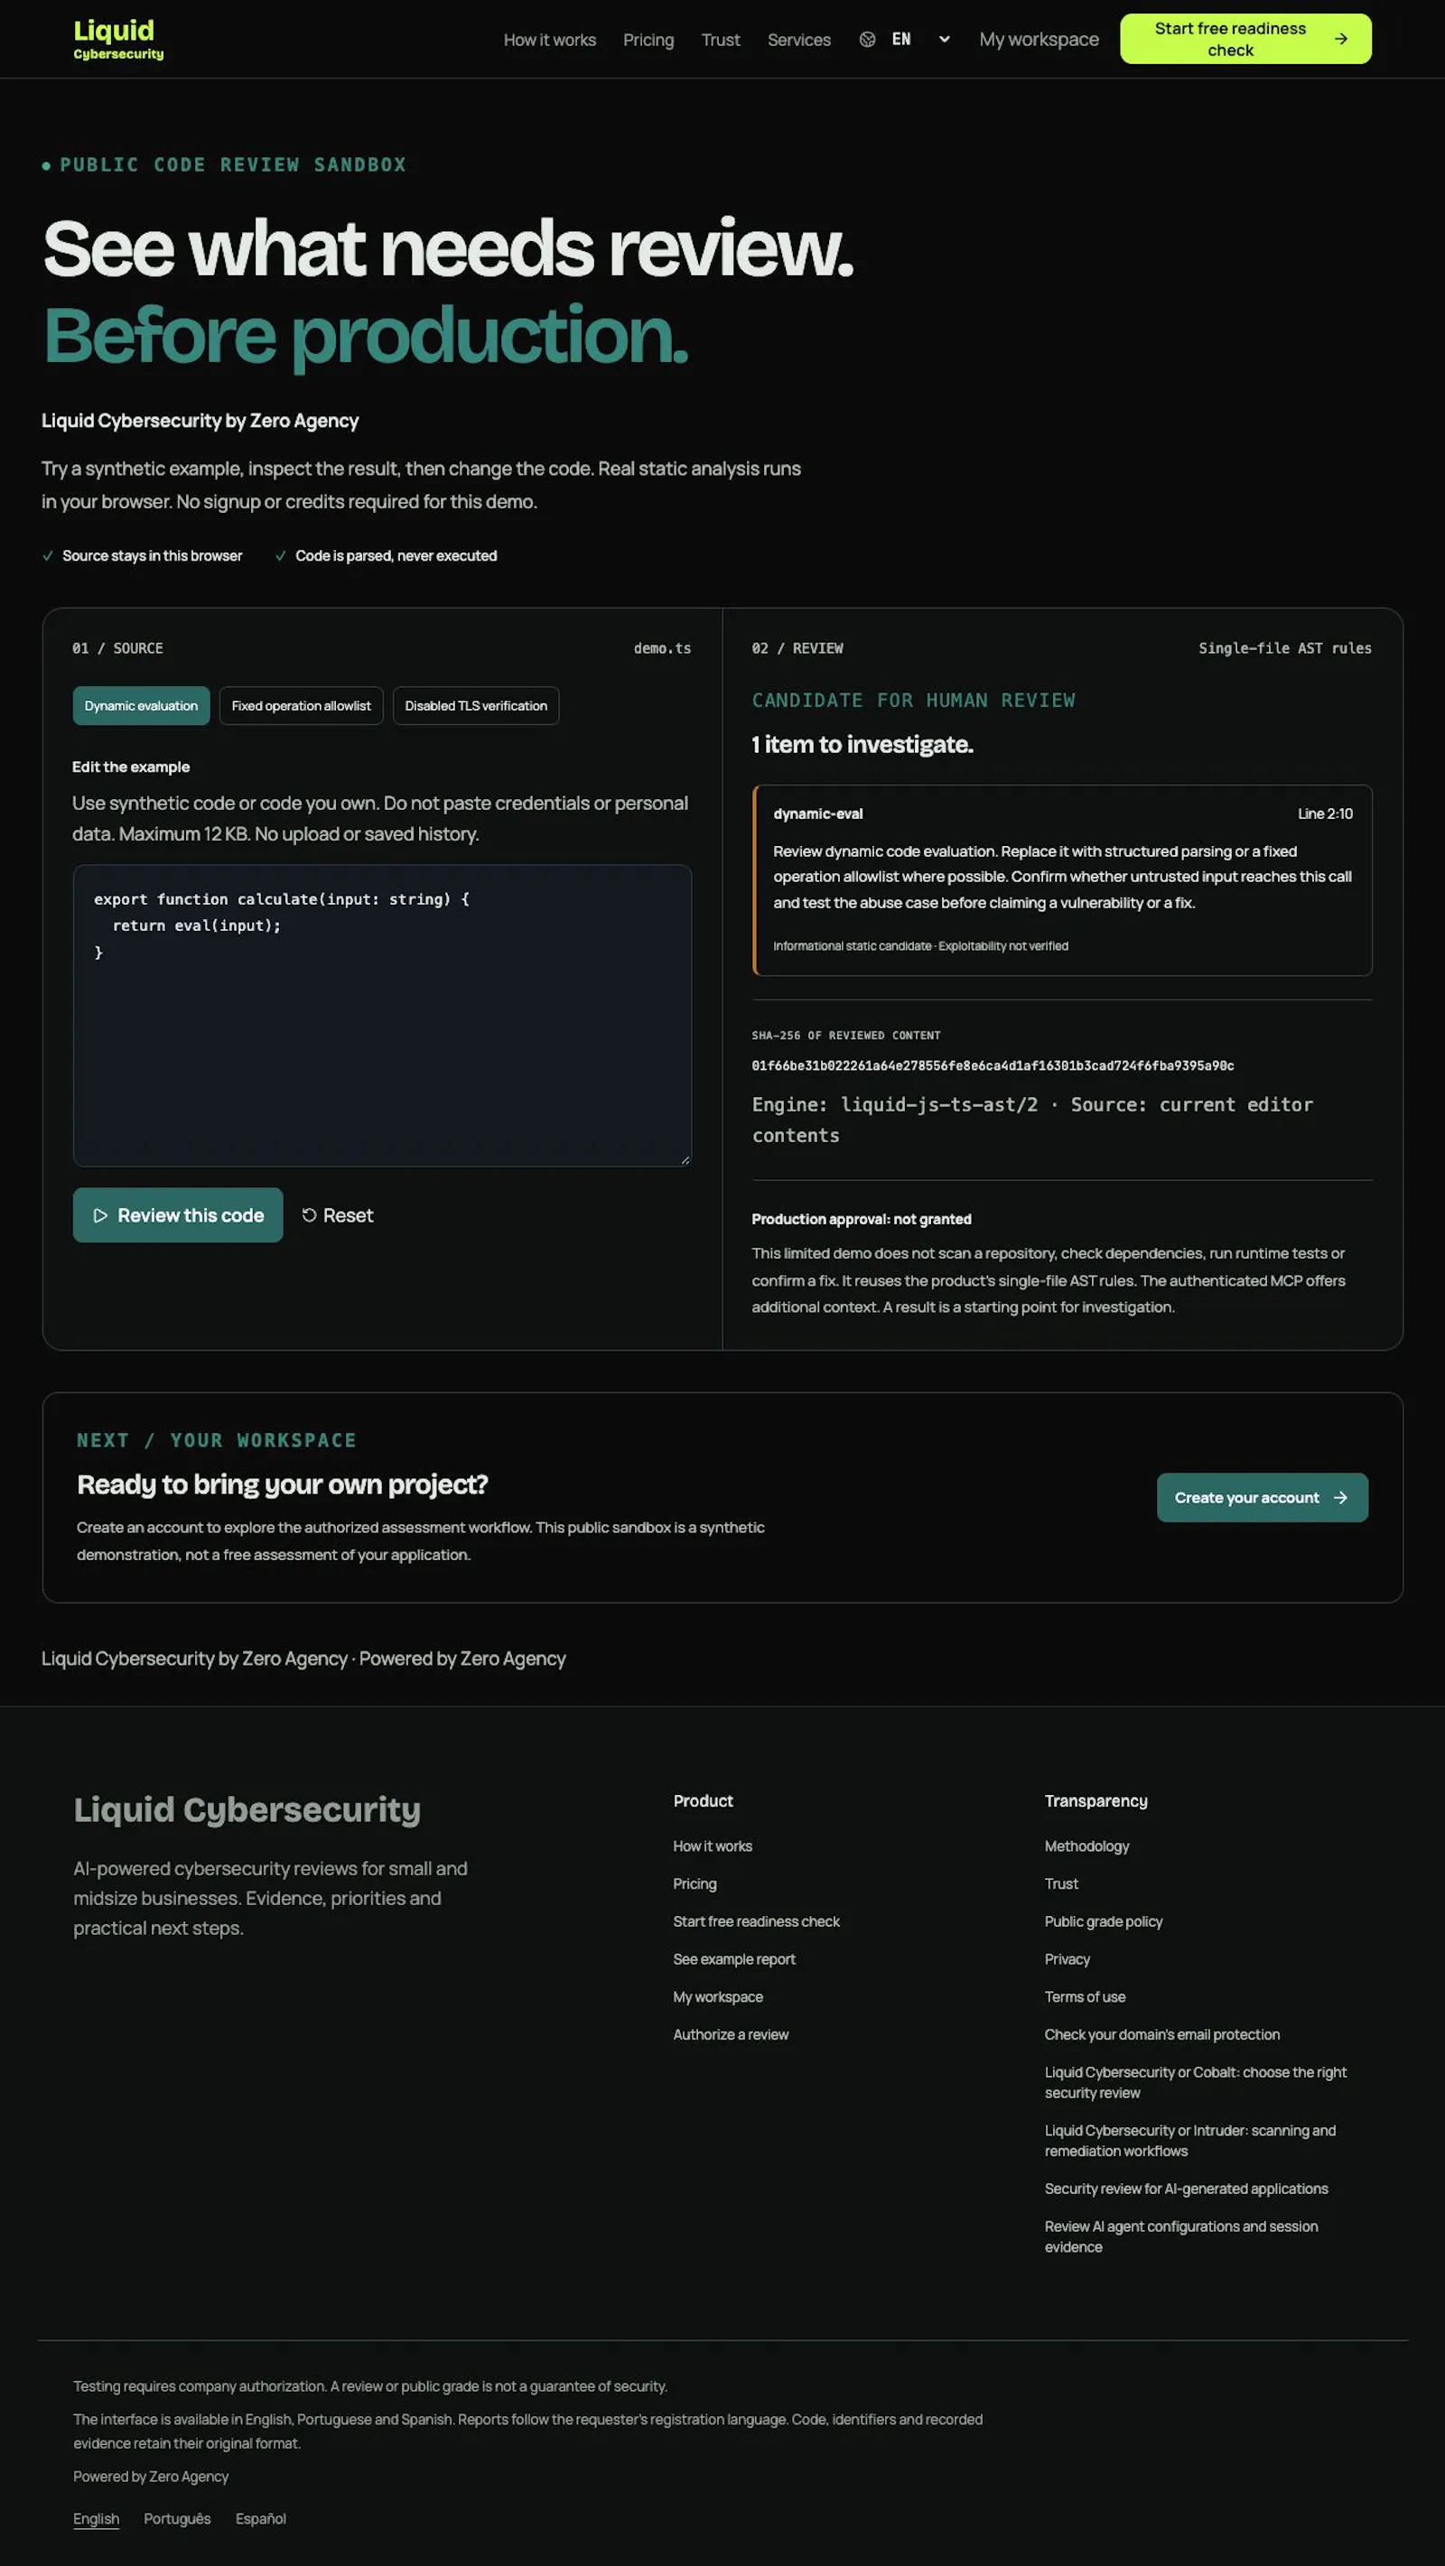Click the Reset circular arrow icon
1445x2566 pixels.
[309, 1215]
